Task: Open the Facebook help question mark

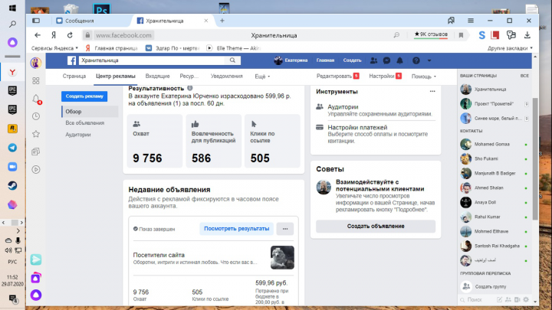Action: (416, 60)
